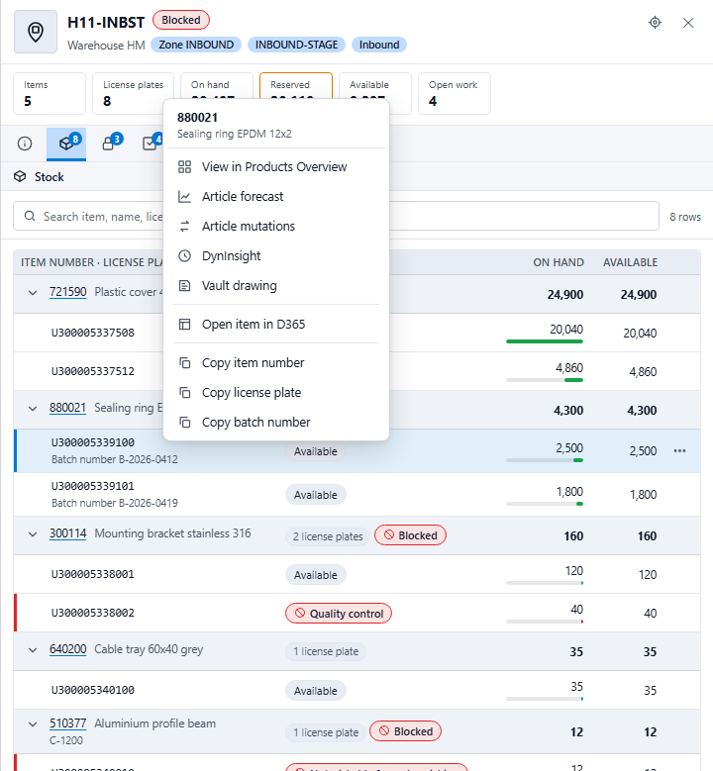Screen dimensions: 713x771
Task: Click on-hand bar for U300005339101
Action: [545, 504]
